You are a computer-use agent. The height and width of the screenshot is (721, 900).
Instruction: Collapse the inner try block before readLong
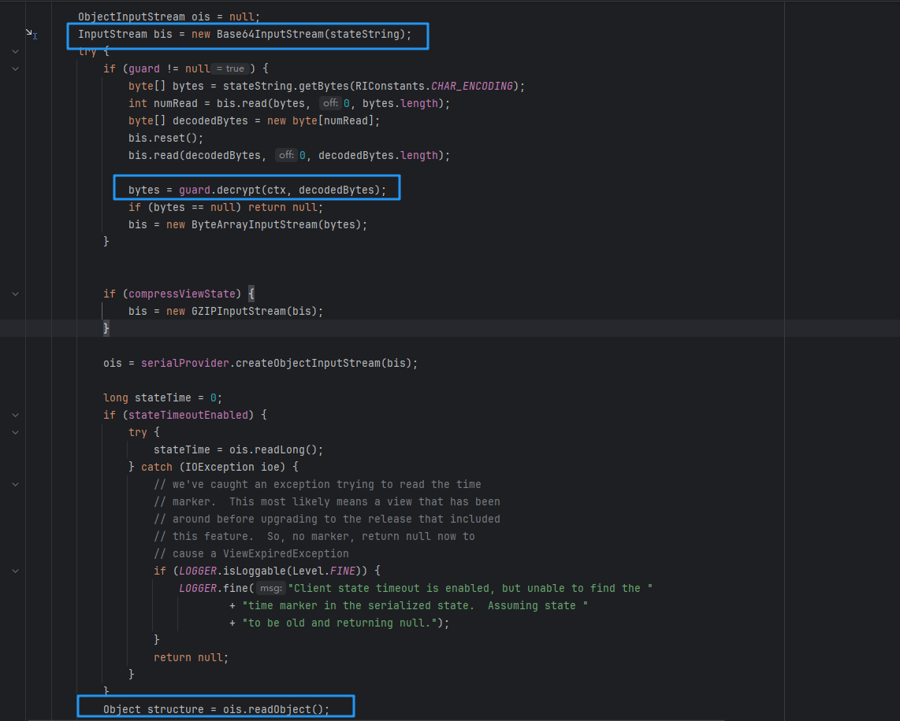pyautogui.click(x=15, y=432)
